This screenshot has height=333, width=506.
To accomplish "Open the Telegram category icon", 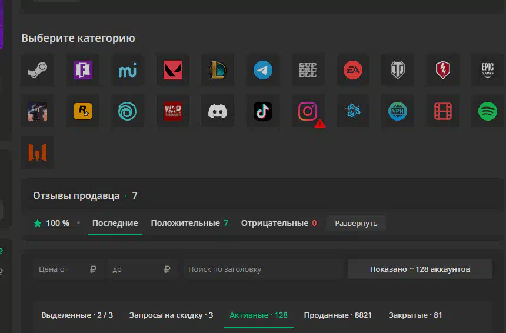I will click(x=262, y=70).
